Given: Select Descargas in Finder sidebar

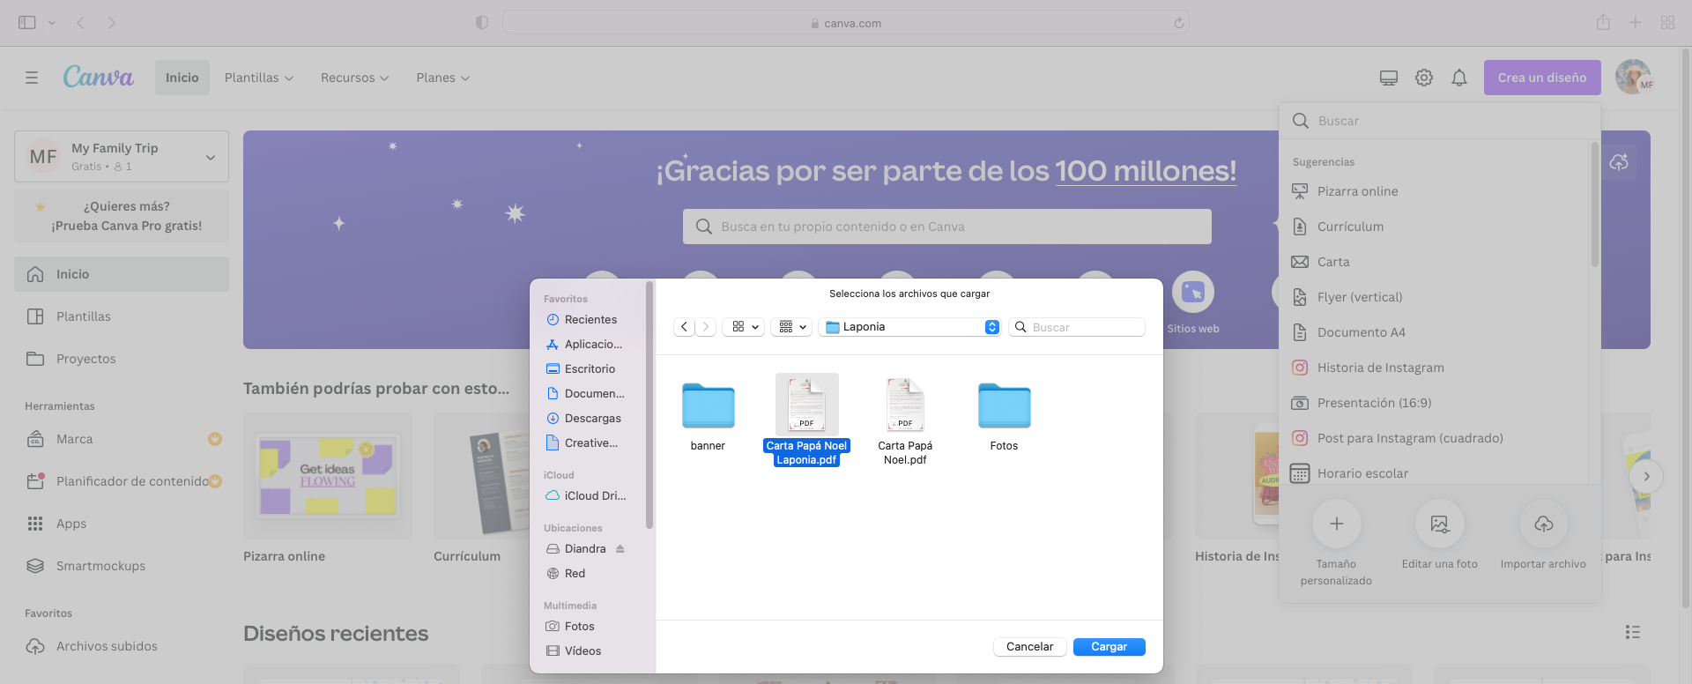Looking at the screenshot, I should tap(592, 419).
